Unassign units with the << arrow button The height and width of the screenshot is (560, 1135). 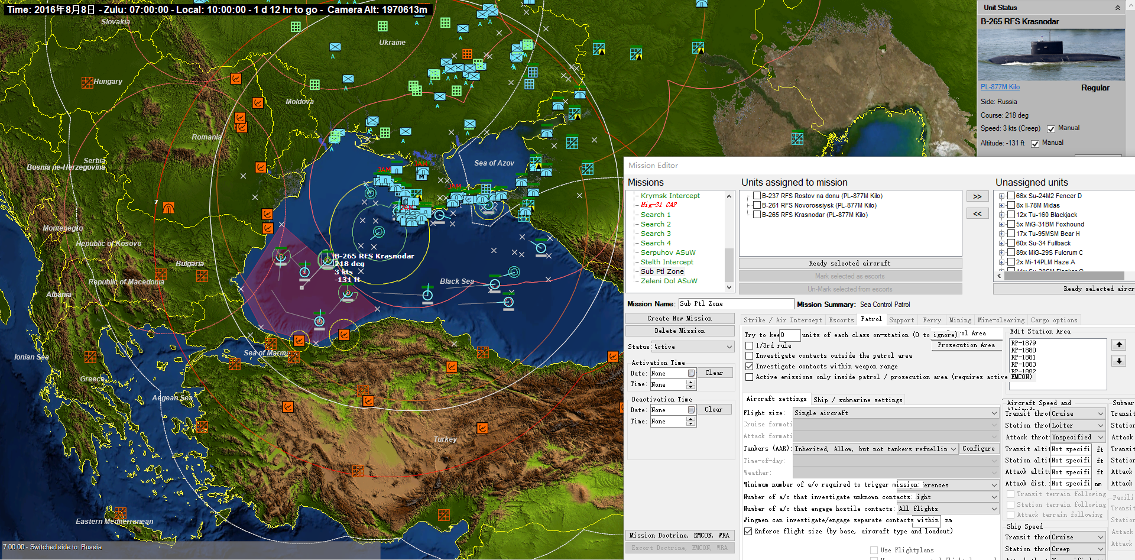[x=977, y=213]
